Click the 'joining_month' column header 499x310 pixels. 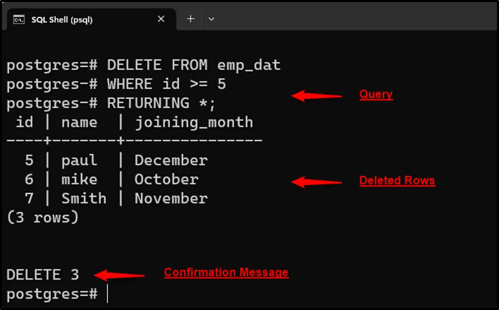[193, 122]
